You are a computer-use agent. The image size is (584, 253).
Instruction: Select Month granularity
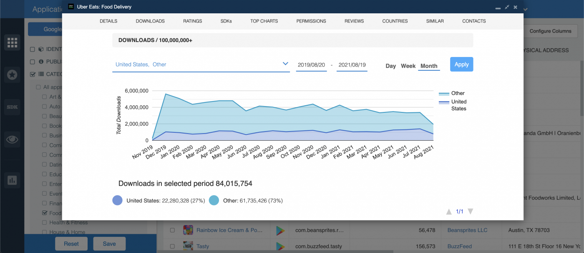(x=429, y=66)
